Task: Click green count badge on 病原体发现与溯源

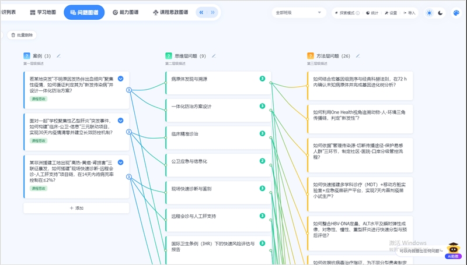Action: click(262, 79)
